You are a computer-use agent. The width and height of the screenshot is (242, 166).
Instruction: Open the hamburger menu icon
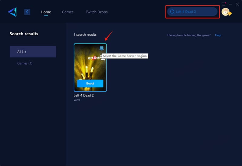[224, 4]
